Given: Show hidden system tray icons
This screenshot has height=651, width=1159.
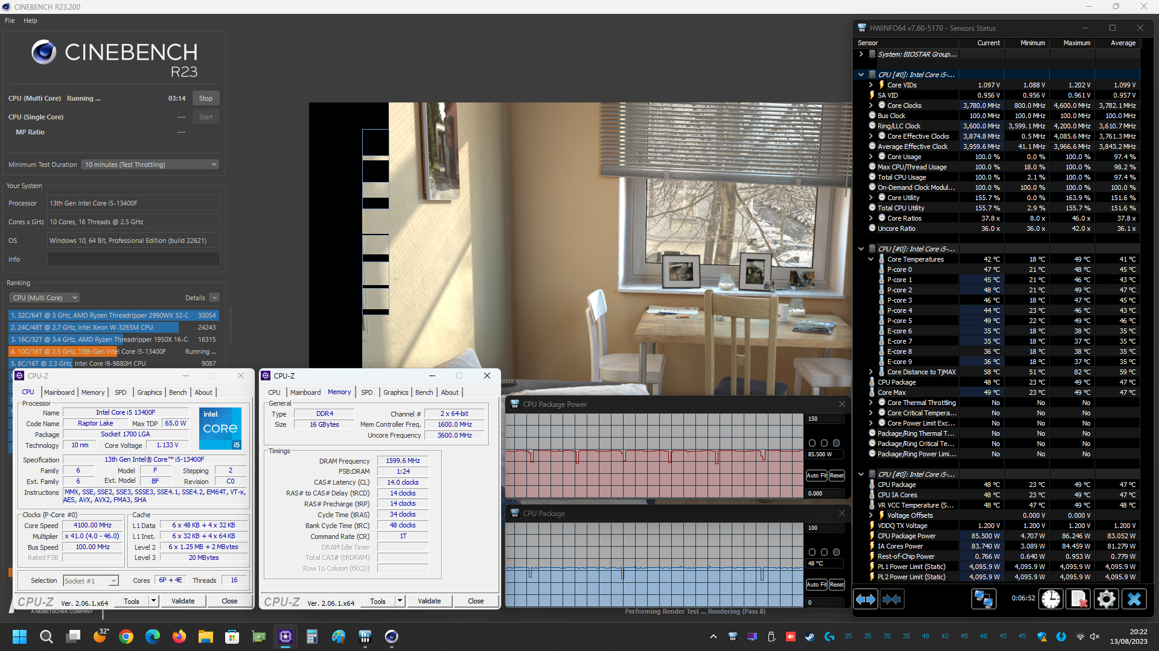Looking at the screenshot, I should [x=714, y=637].
